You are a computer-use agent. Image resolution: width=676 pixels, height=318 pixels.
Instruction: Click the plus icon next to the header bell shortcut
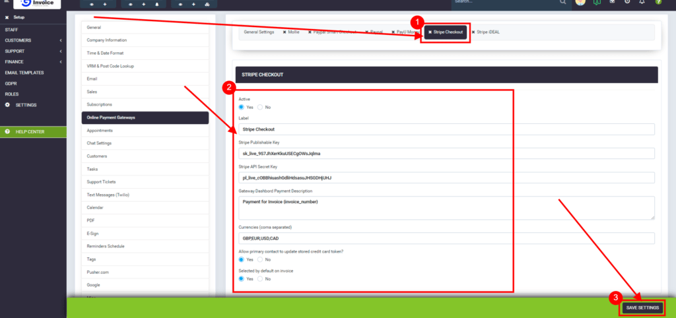143,5
